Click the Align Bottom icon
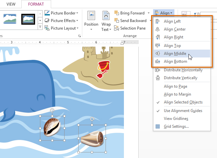The width and height of the screenshot is (217, 158). point(157,61)
